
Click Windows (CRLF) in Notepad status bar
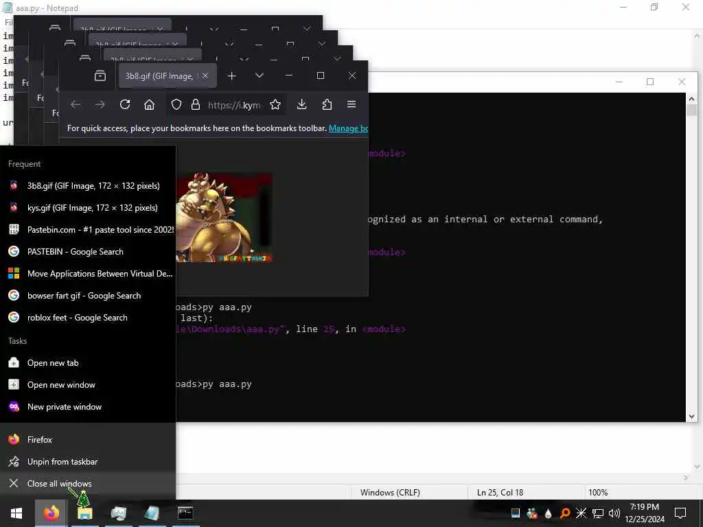[390, 493]
